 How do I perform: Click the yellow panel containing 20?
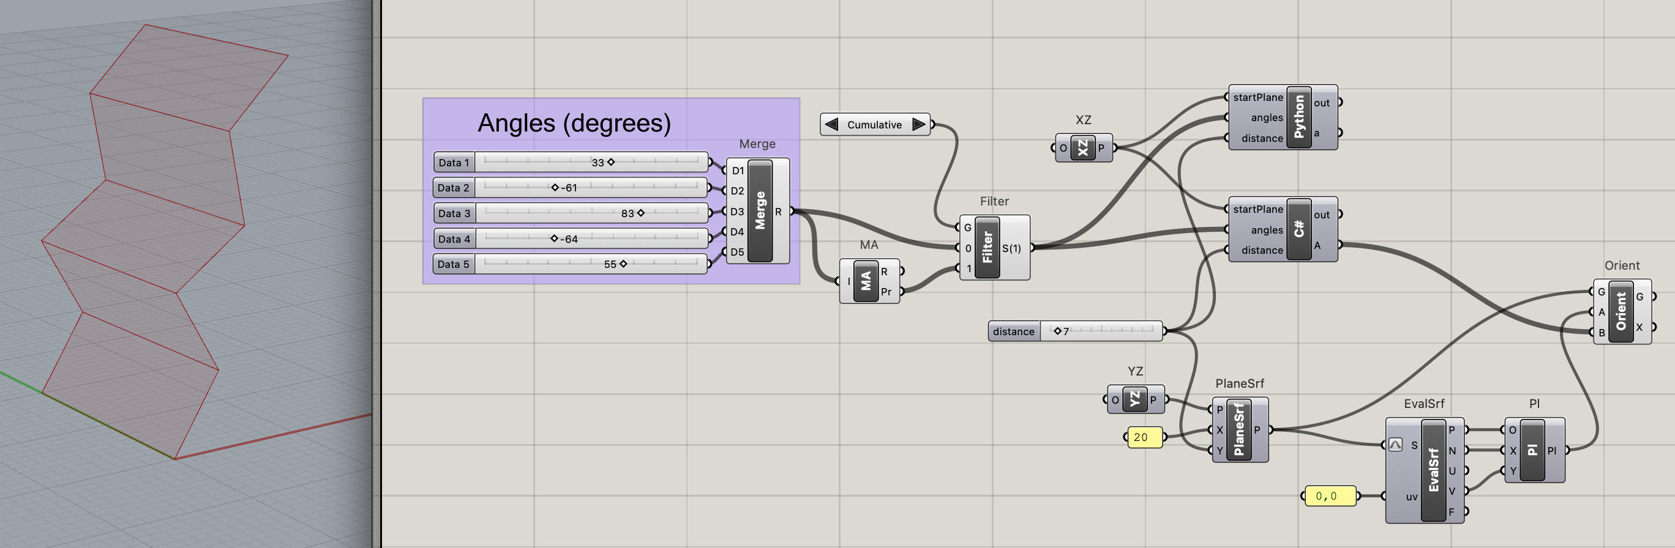click(x=1144, y=437)
